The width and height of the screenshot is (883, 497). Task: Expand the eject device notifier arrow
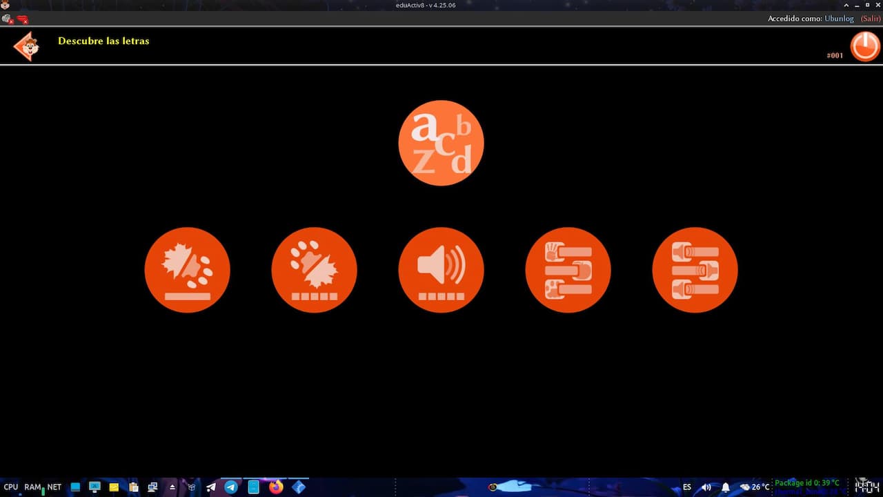pos(172,487)
